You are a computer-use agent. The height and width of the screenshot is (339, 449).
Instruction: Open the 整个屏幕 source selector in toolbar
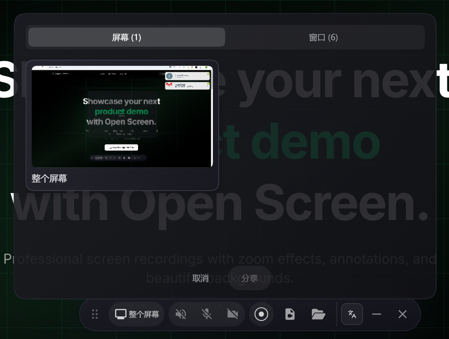pyautogui.click(x=137, y=314)
